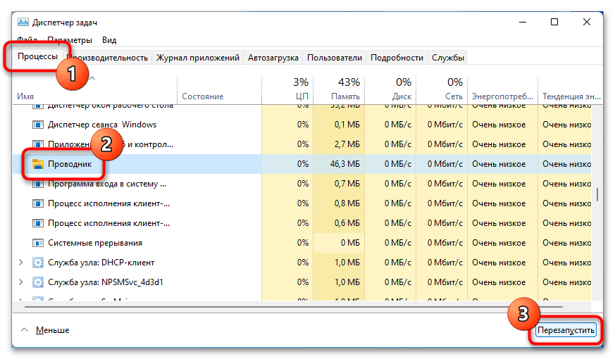Click the gear icon of DHCP-клиент service

click(37, 263)
